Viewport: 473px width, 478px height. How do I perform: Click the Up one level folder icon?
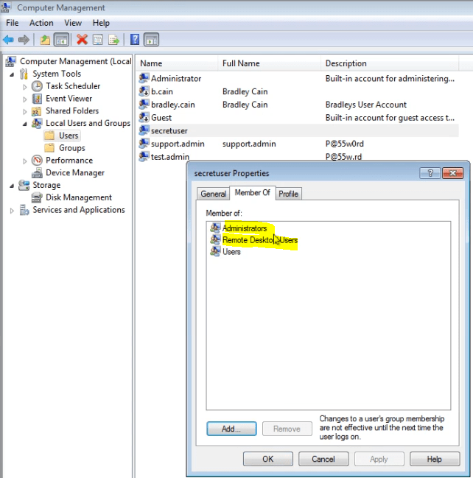point(45,40)
